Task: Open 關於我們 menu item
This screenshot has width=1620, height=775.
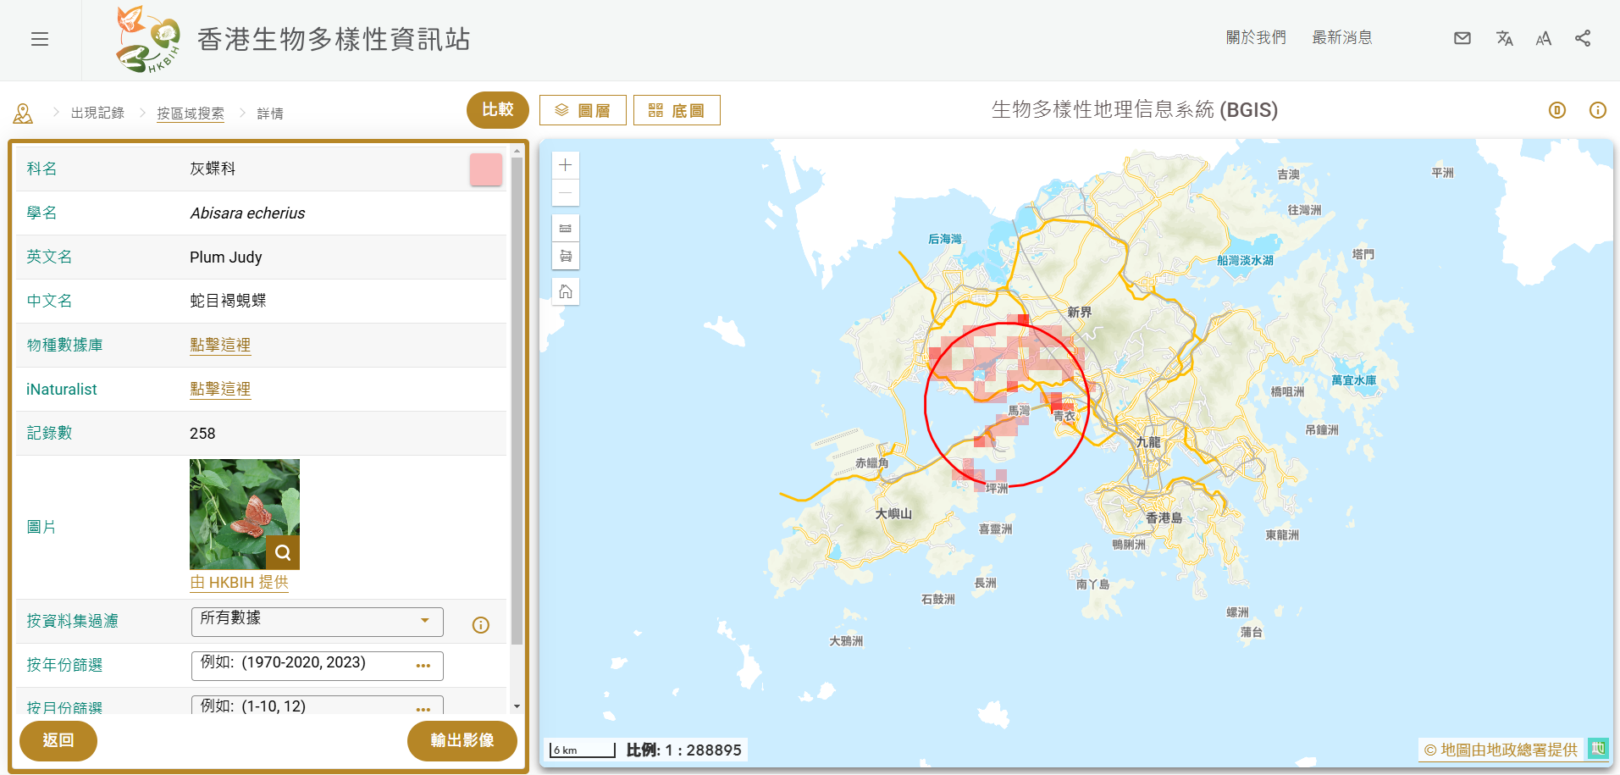Action: click(x=1256, y=38)
